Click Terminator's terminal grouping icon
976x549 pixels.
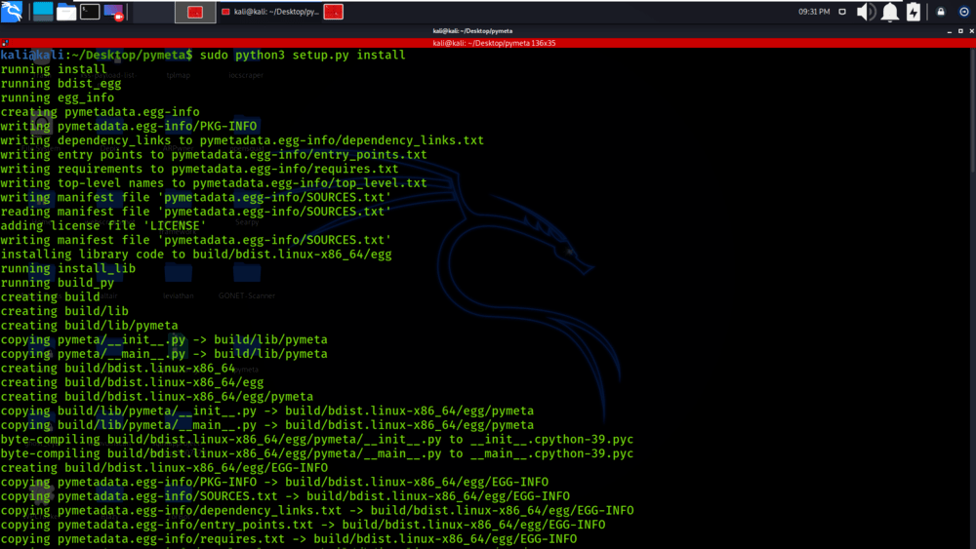[x=5, y=43]
